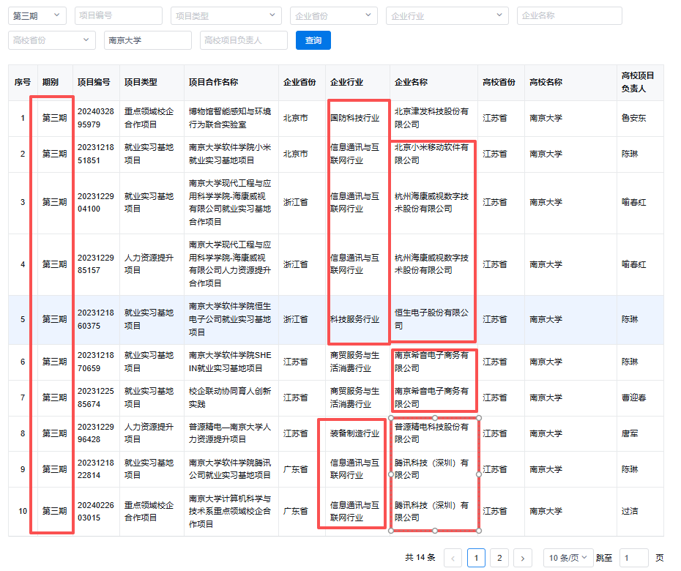Click the 跳至 page number field

pyautogui.click(x=633, y=558)
